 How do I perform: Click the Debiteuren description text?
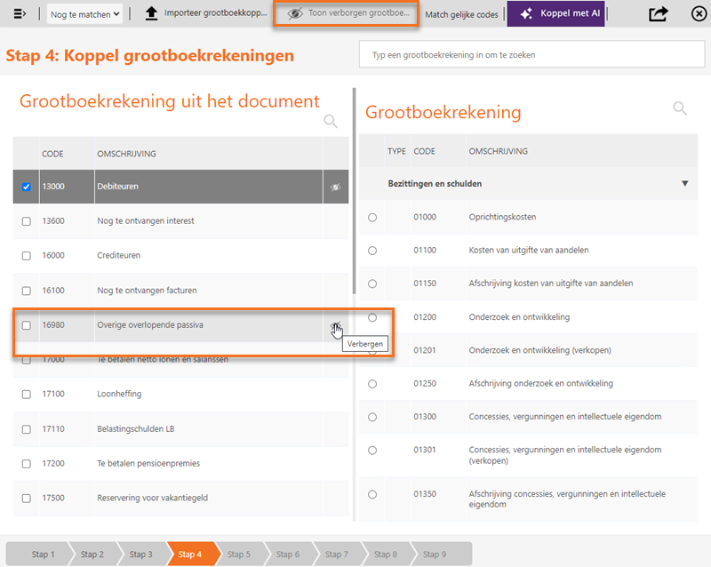click(x=117, y=187)
